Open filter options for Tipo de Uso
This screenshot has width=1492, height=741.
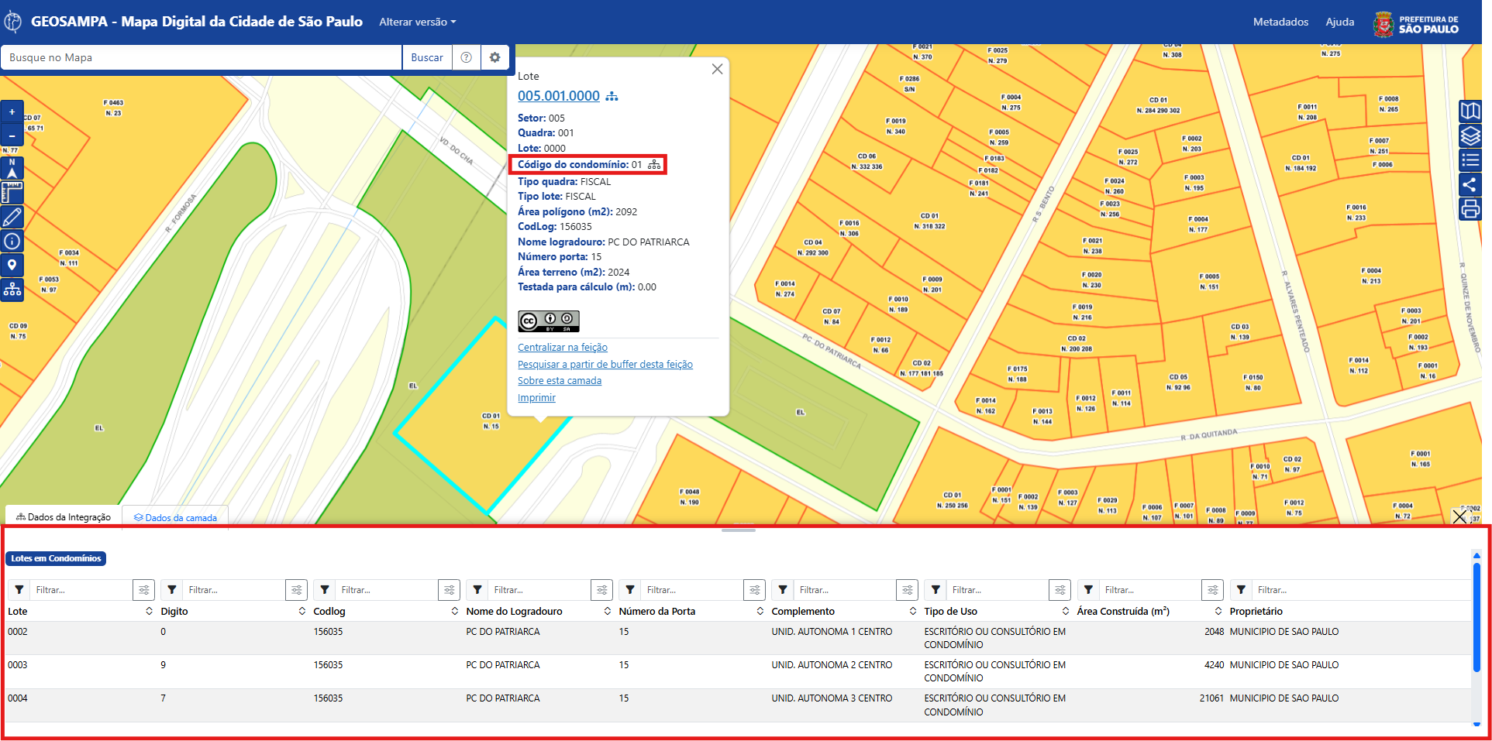pos(1060,590)
